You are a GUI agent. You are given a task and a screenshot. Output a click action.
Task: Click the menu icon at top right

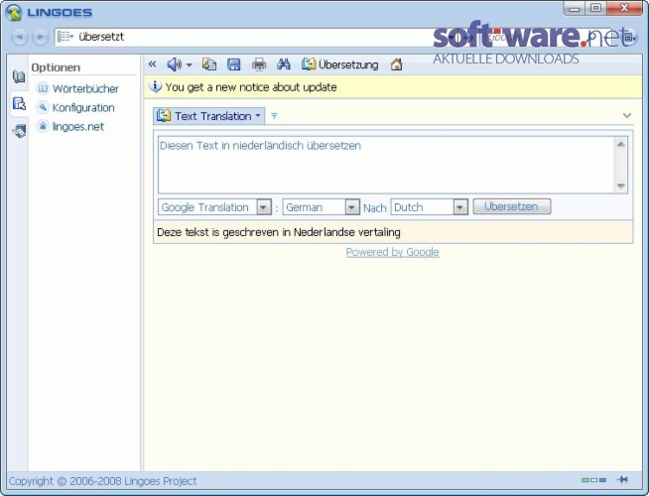coord(629,38)
